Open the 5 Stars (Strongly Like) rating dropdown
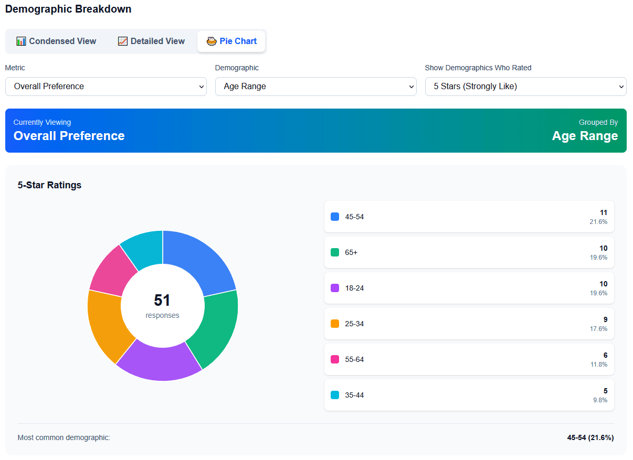 (x=525, y=86)
